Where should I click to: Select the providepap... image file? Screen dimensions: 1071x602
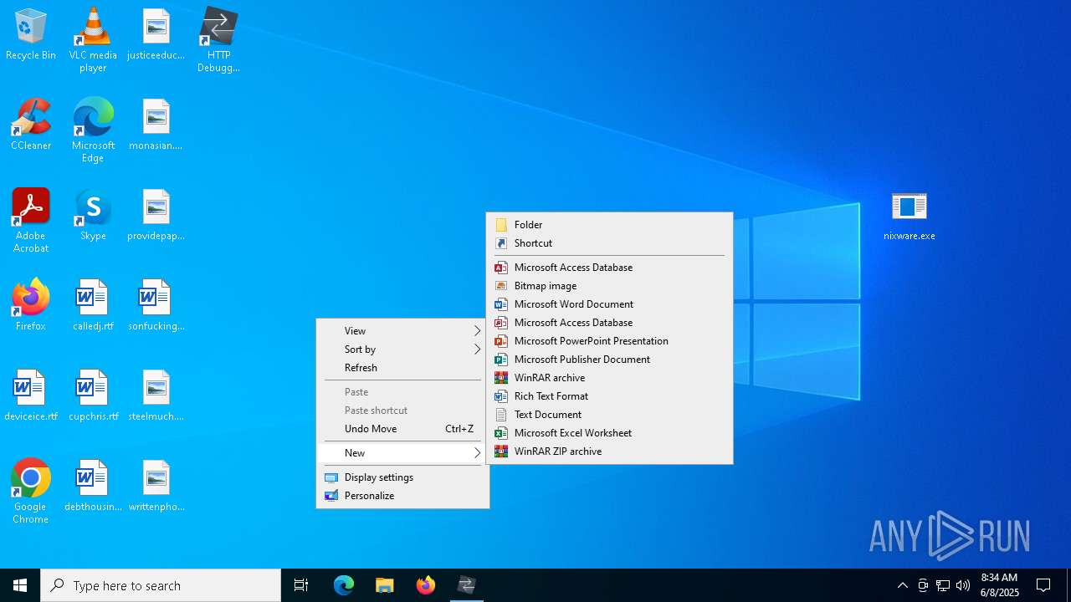tap(156, 216)
